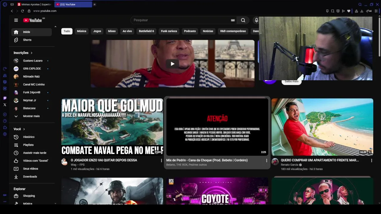Click the pin icon in the address bar
Image resolution: width=381 pixels, height=214 pixels.
coord(327,11)
